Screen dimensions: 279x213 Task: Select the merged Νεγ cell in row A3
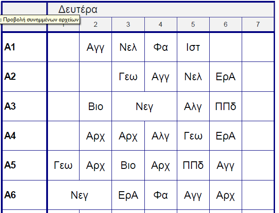click(x=144, y=106)
